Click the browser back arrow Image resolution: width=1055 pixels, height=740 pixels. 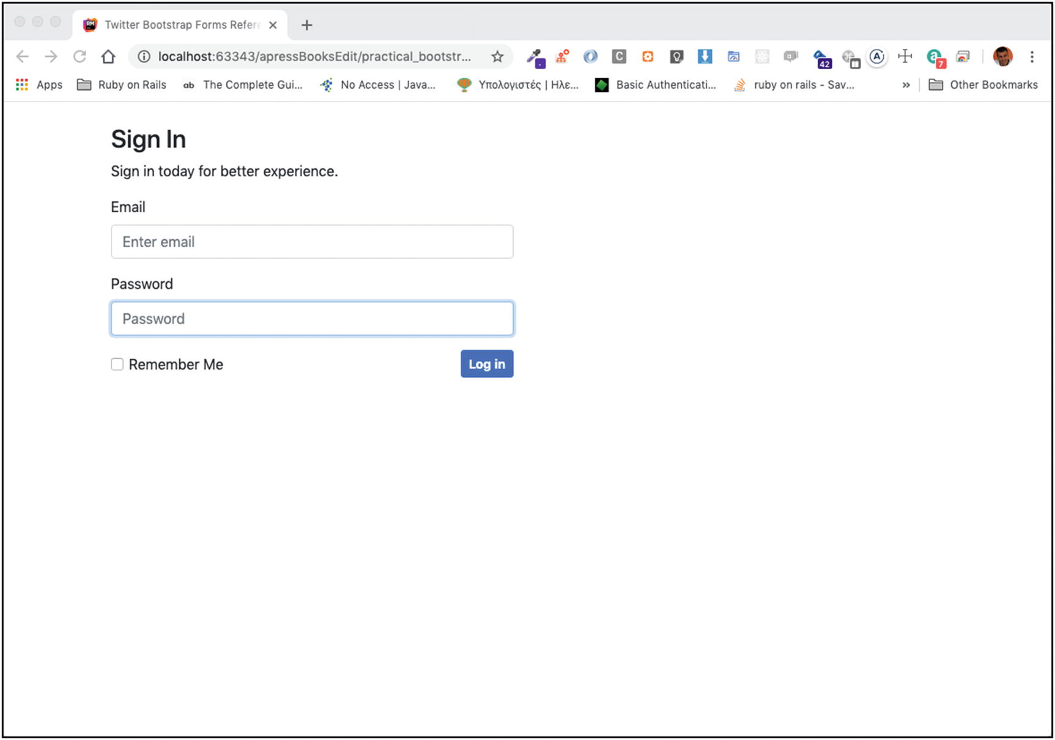(23, 57)
